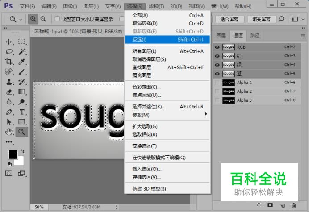Select the Rectangle shape tool
Screen dimensions: 309x212
[x=22, y=122]
